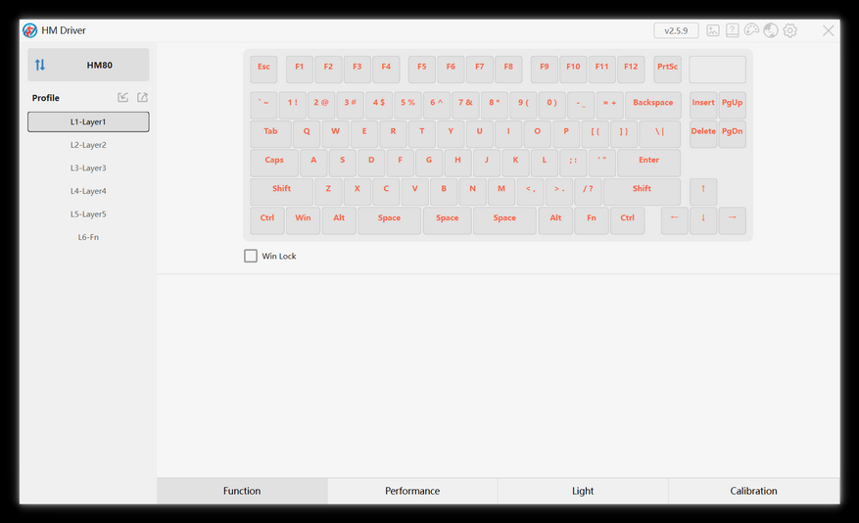Select the middle Space key
The width and height of the screenshot is (859, 523).
pyautogui.click(x=447, y=220)
